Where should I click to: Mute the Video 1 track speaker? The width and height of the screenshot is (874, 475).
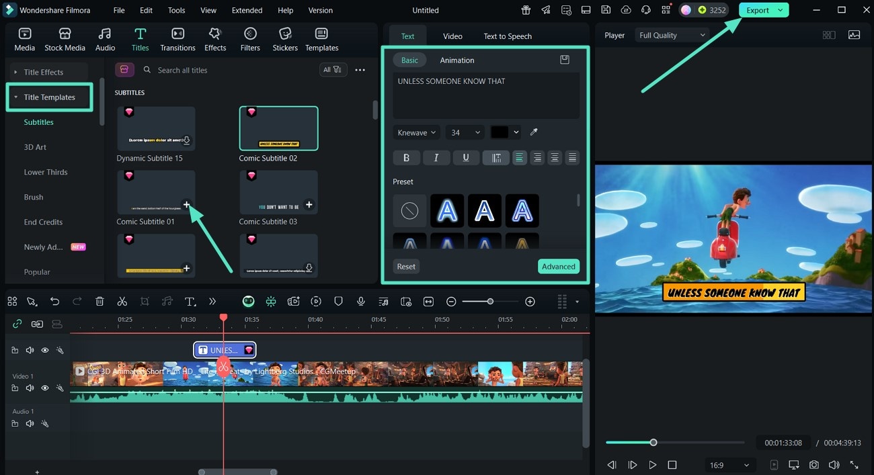pyautogui.click(x=30, y=388)
